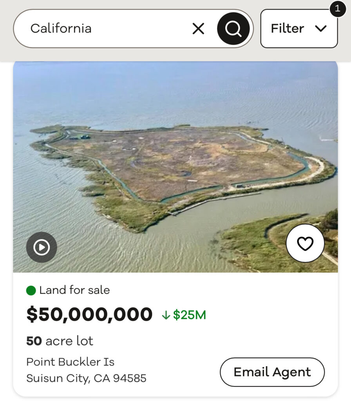Click the Filter chevron arrow
The height and width of the screenshot is (401, 351).
(x=321, y=29)
